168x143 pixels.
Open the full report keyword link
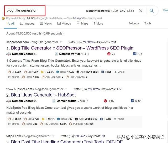tap(78, 18)
